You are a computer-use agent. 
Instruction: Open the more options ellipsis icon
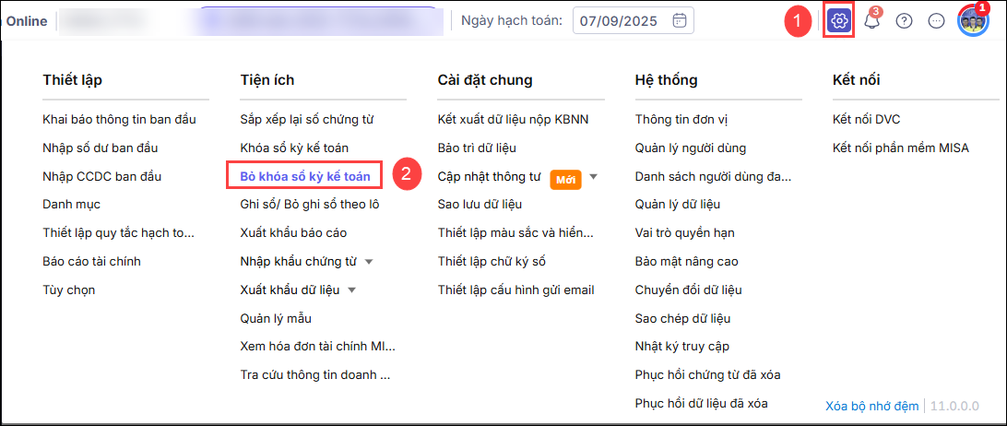(937, 21)
